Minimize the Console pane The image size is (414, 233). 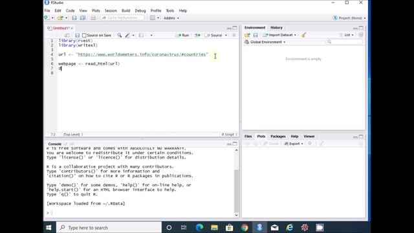(x=229, y=144)
